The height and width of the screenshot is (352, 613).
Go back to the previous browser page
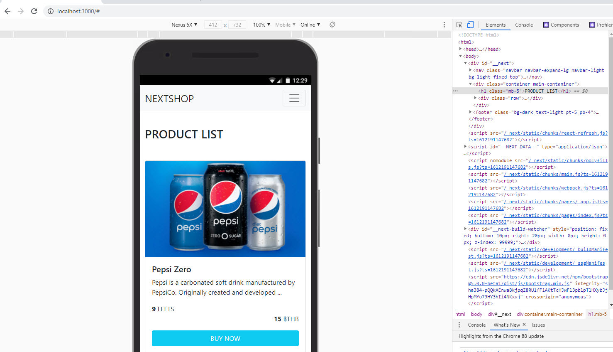(7, 11)
